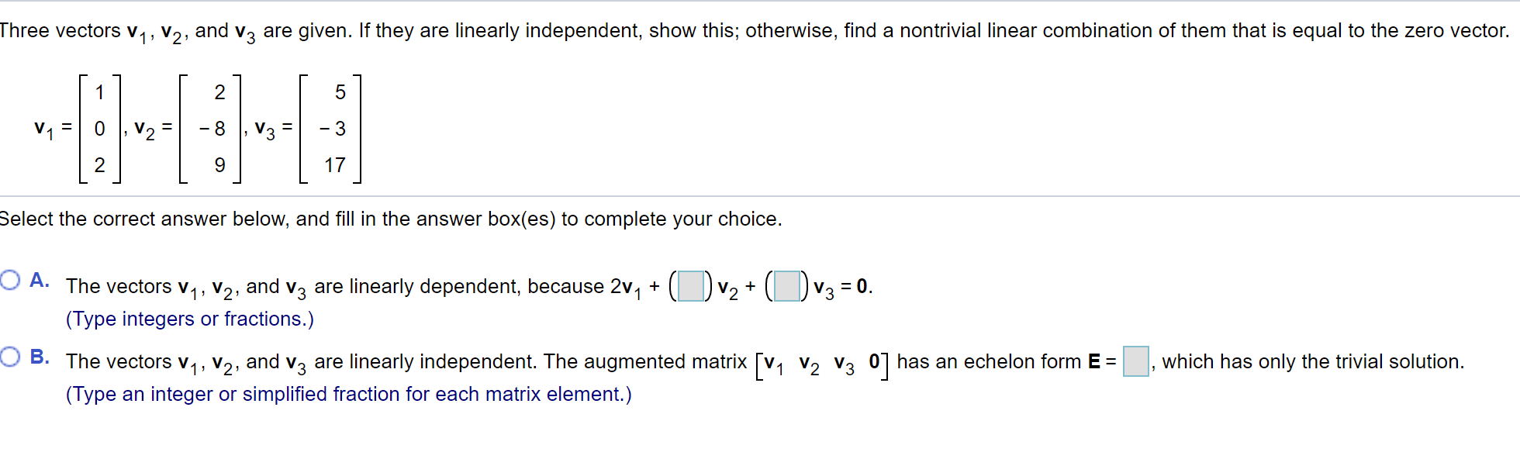Screen dimensions: 1520x459
Task: Click the vector v1 column display
Action: pyautogui.click(x=99, y=129)
